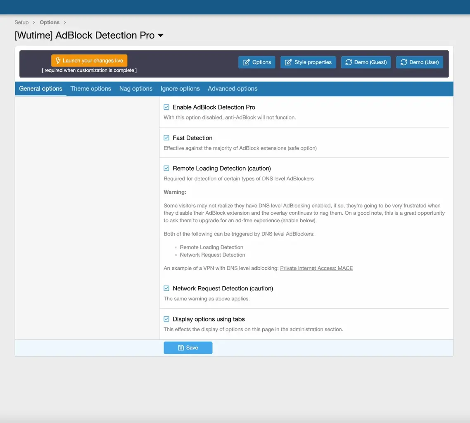
Task: Click the edit icon on Style properties
Action: [288, 62]
